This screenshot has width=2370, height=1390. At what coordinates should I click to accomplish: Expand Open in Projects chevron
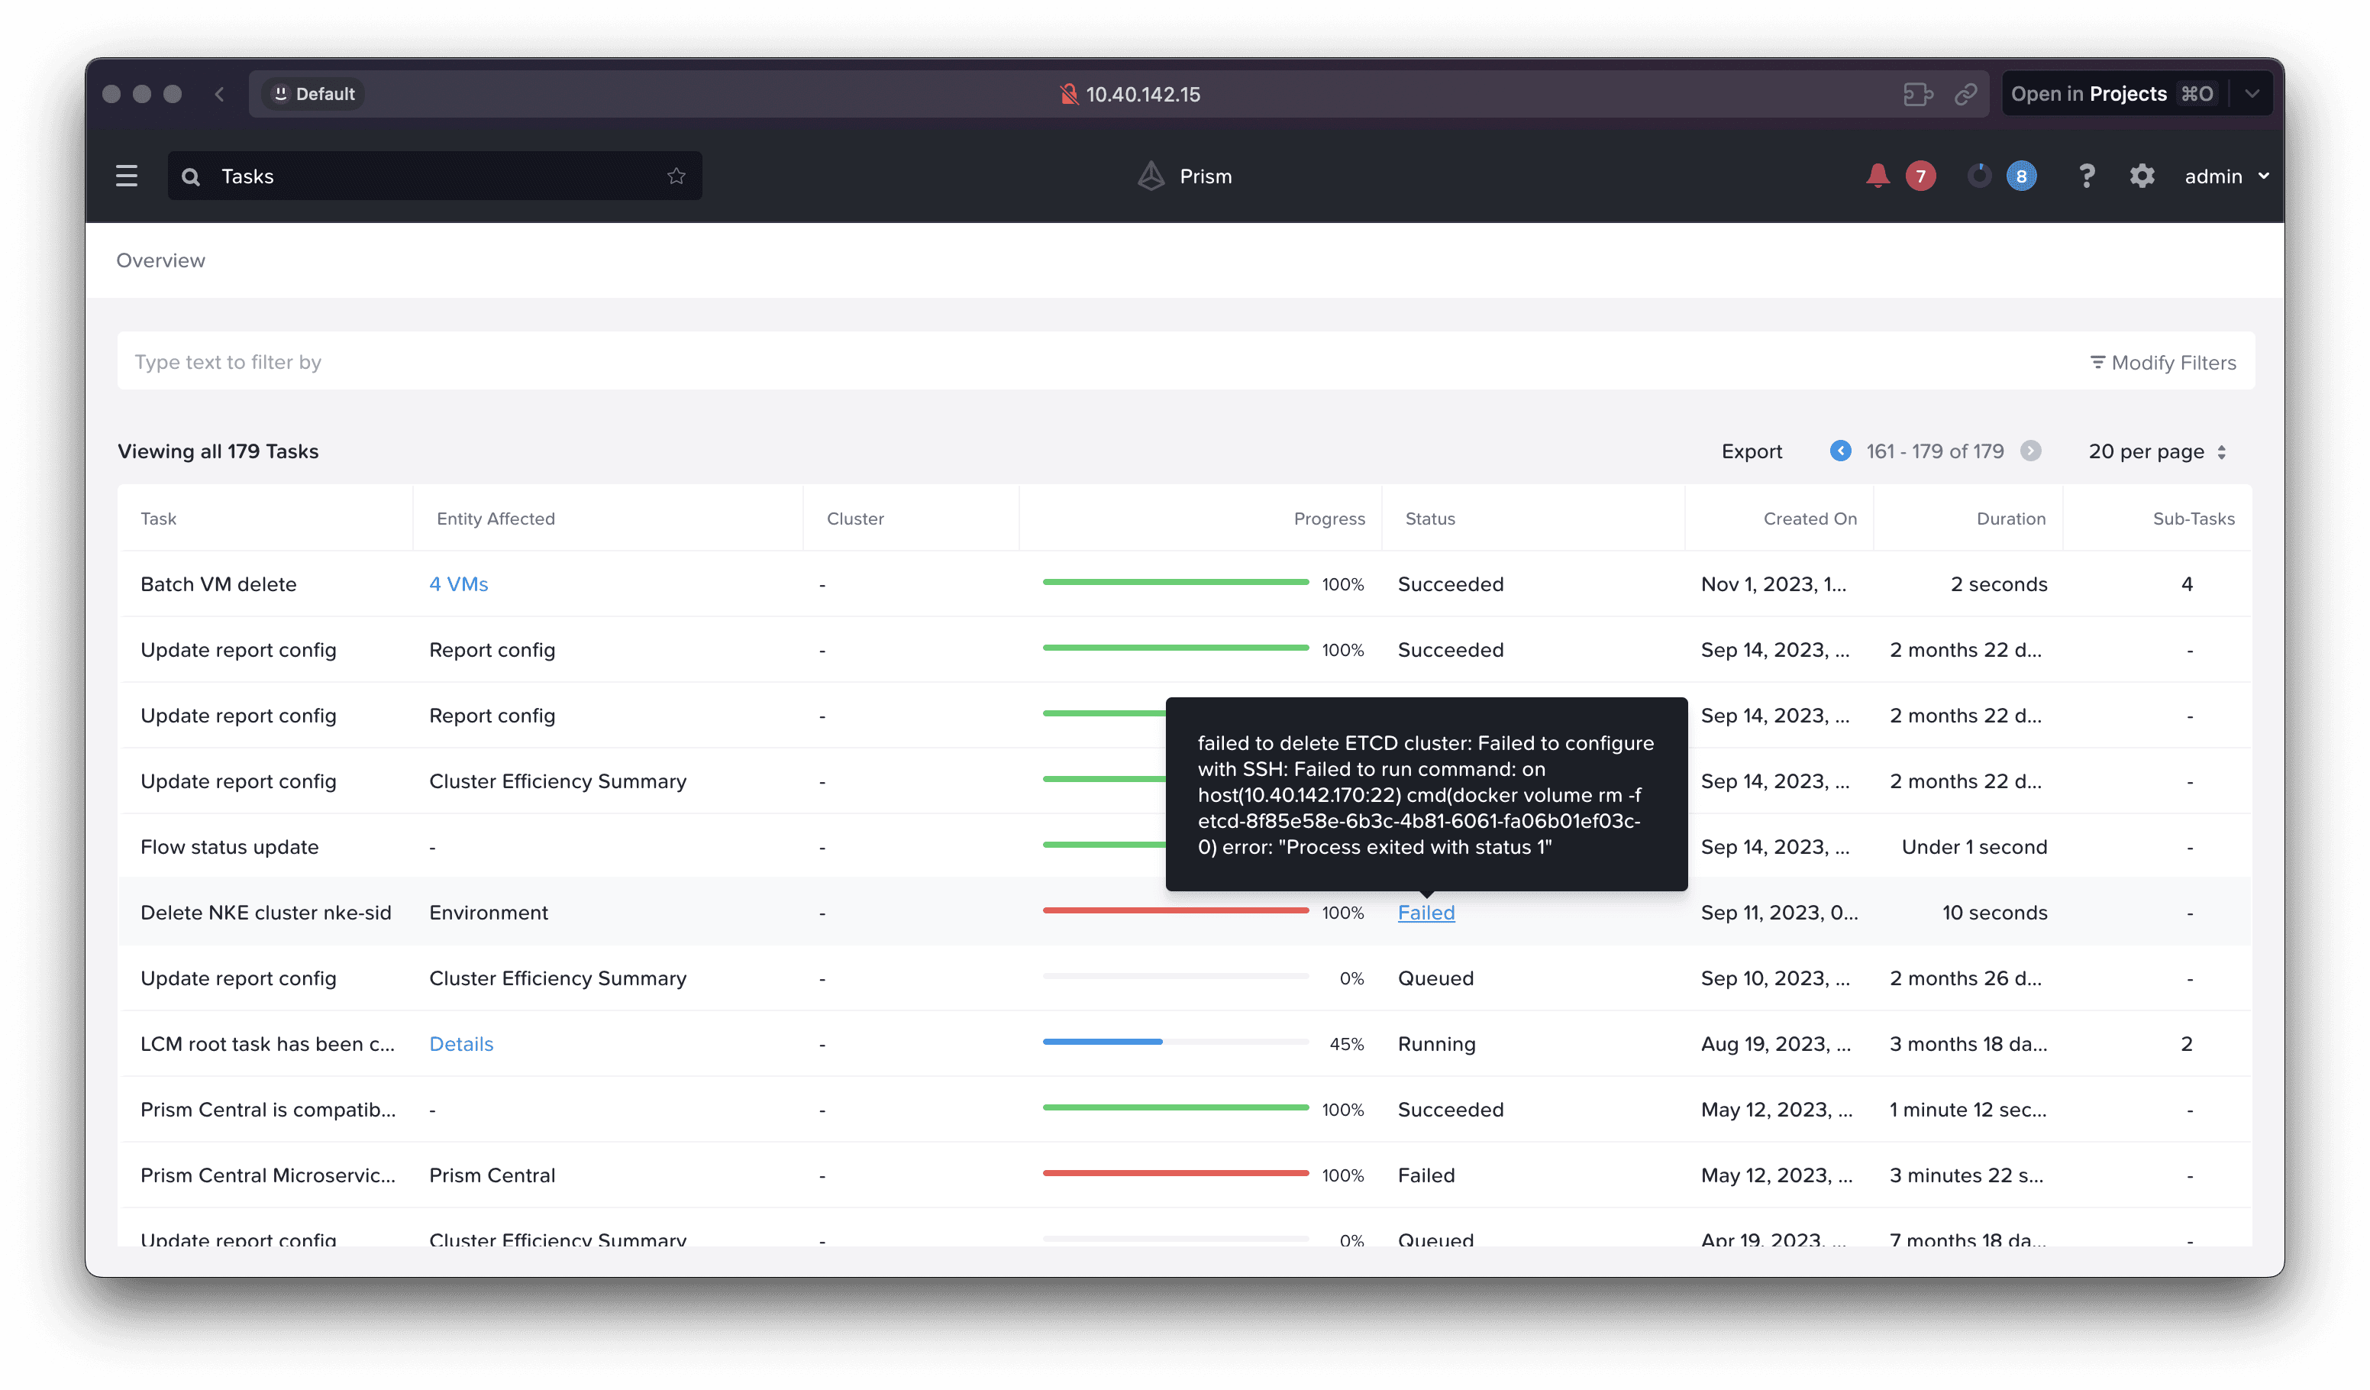click(x=2252, y=94)
